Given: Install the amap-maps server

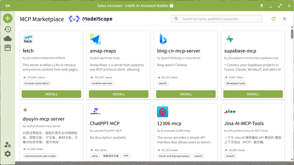Looking at the screenshot, I should [x=119, y=94].
